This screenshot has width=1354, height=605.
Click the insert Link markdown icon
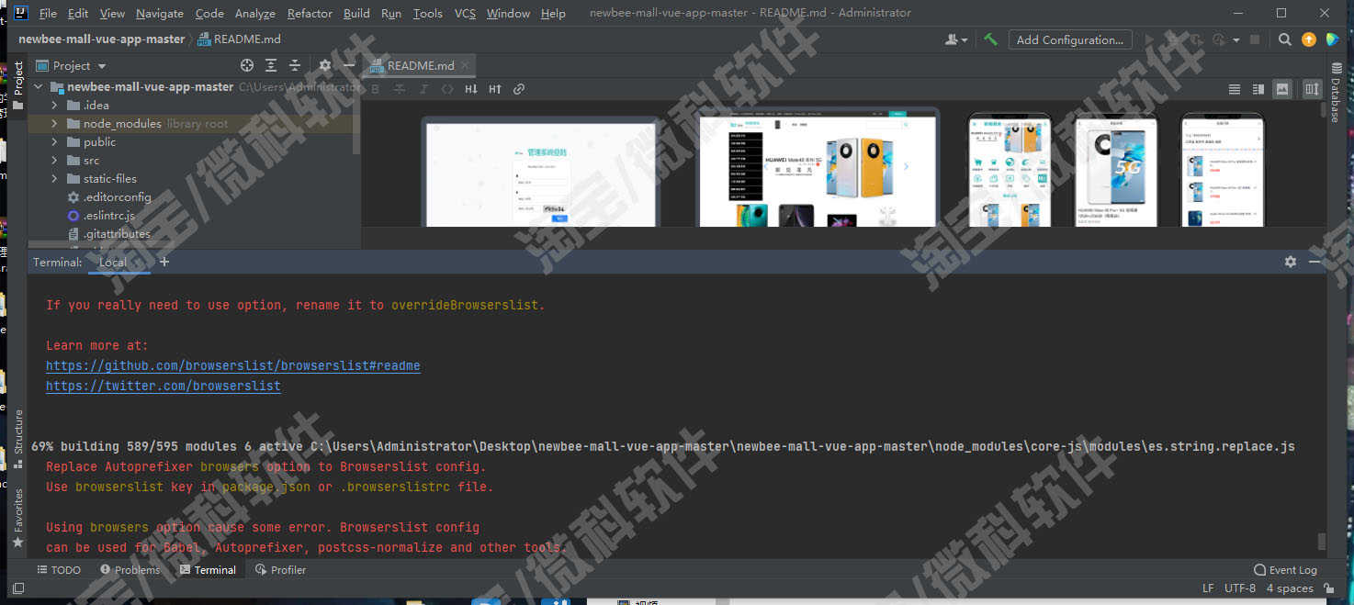[519, 89]
